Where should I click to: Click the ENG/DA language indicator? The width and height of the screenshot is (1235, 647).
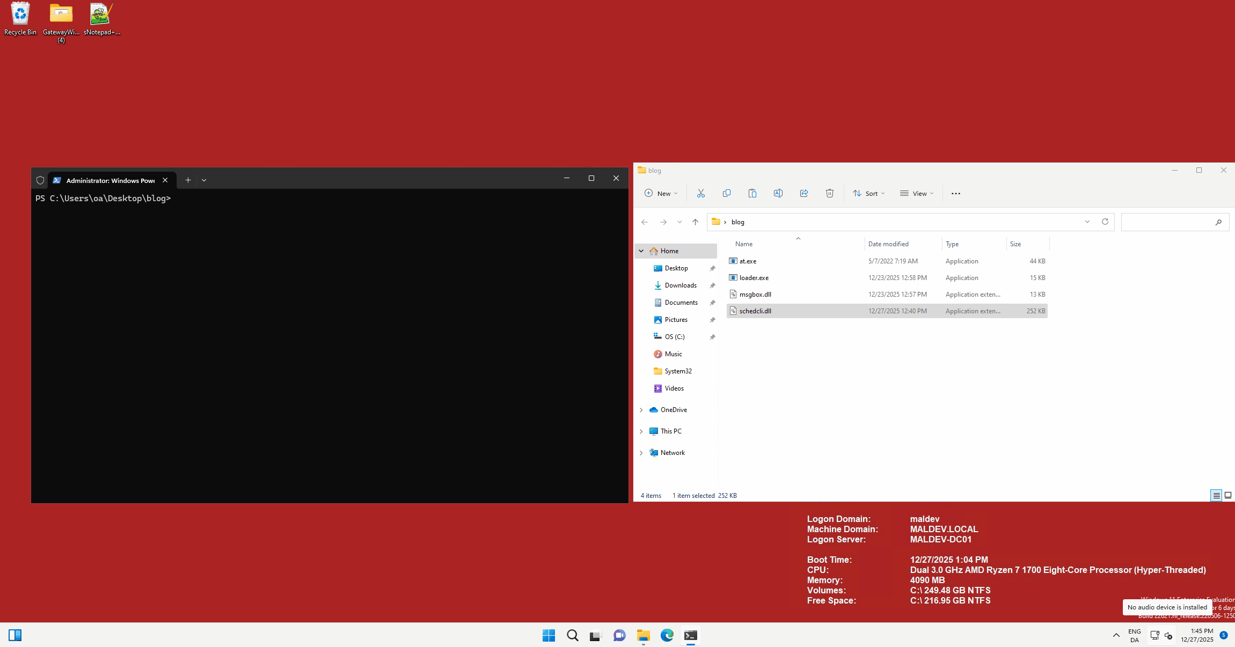click(1134, 635)
